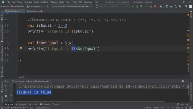Open the File menu
Viewport: 193px width, 109px height.
click(x=8, y=2)
